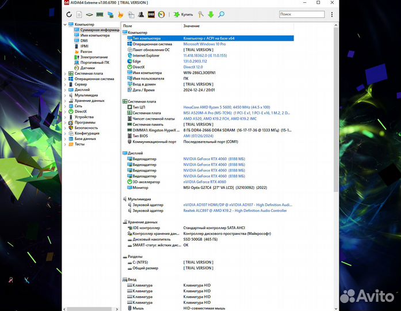Image resolution: width=401 pixels, height=311 pixels.
Task: Open the GPGPU benchmark monitors icon
Action: (x=110, y=14)
